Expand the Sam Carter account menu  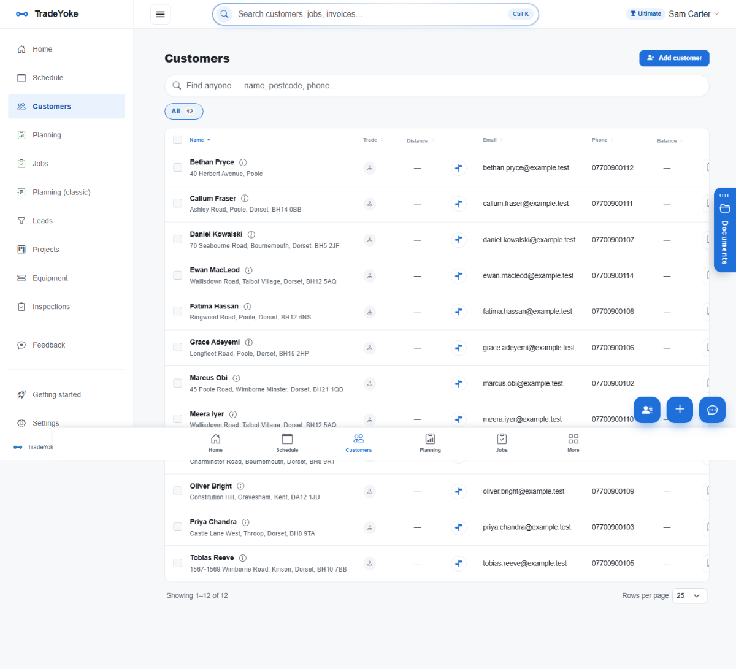click(x=694, y=14)
